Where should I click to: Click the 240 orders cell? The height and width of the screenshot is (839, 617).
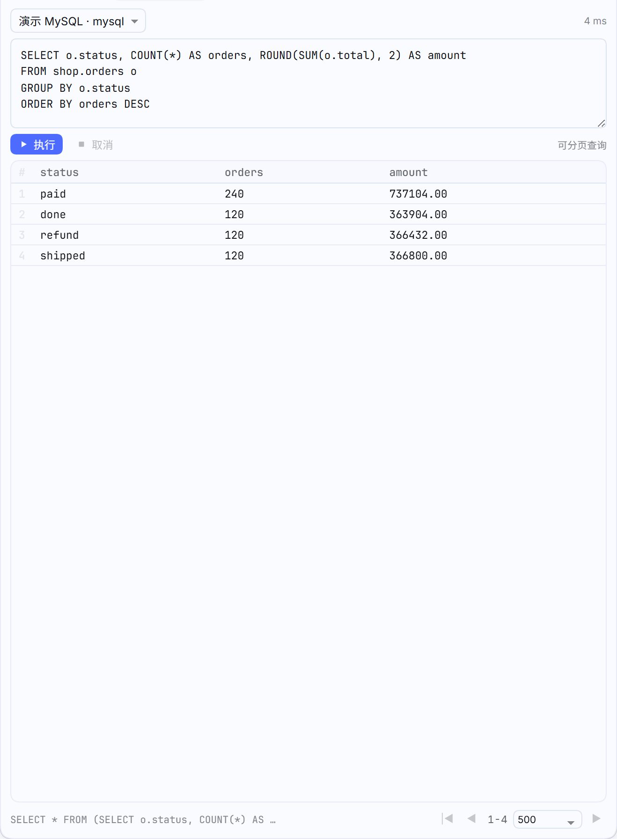[x=234, y=194]
